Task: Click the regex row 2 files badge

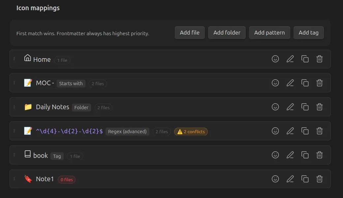Action: click(x=162, y=132)
